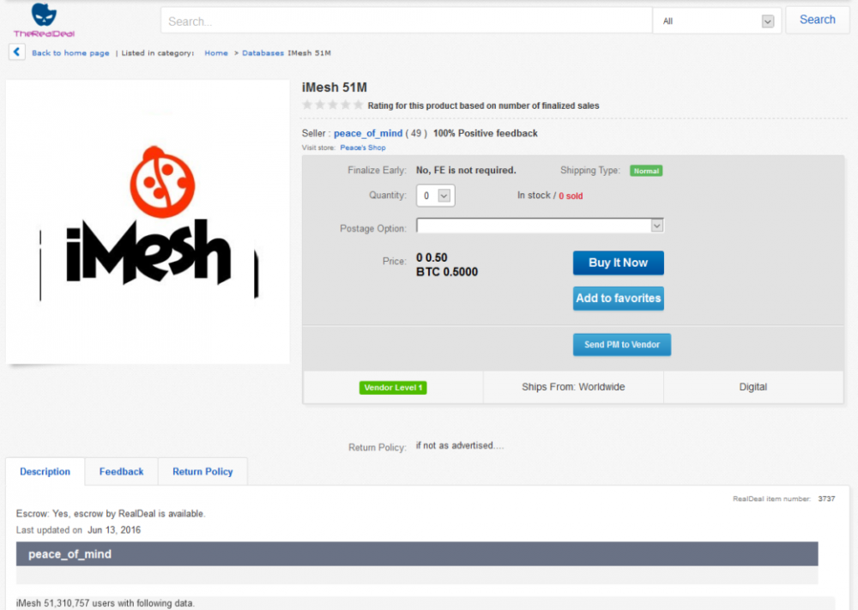Click Add to favorites button
The height and width of the screenshot is (610, 858).
pyautogui.click(x=619, y=299)
